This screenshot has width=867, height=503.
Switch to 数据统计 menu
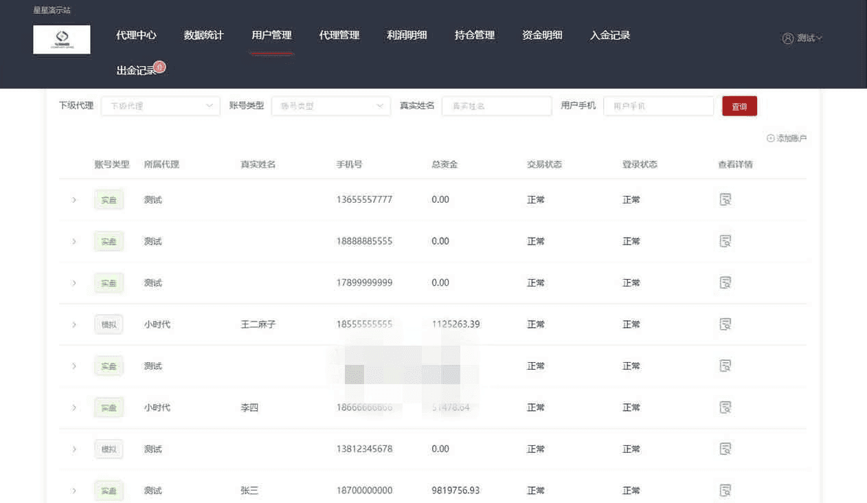(204, 35)
